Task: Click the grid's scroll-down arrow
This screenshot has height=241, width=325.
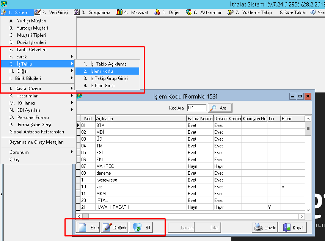Action: pyautogui.click(x=308, y=210)
